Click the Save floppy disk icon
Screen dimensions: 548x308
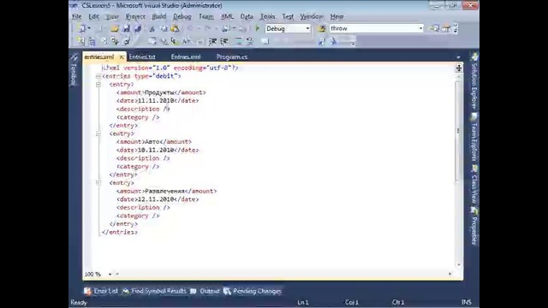coord(126,28)
